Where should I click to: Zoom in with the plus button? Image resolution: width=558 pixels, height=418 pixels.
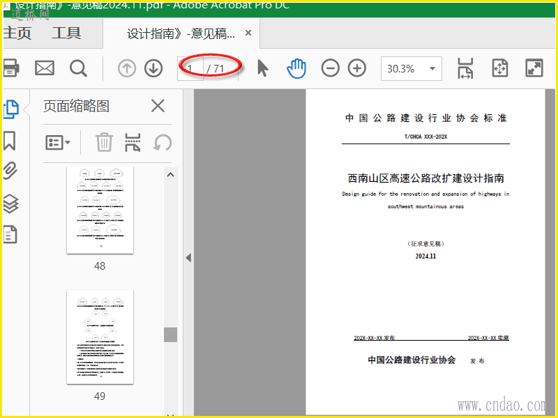(x=357, y=68)
